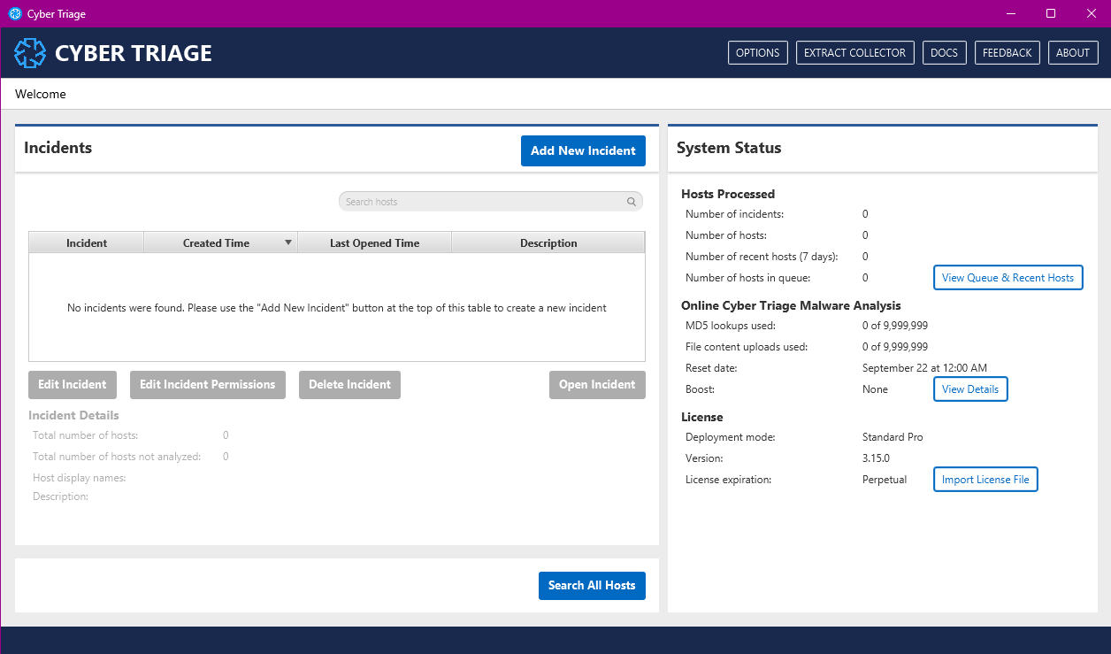Sort by the Last Opened Time column

pyautogui.click(x=374, y=242)
